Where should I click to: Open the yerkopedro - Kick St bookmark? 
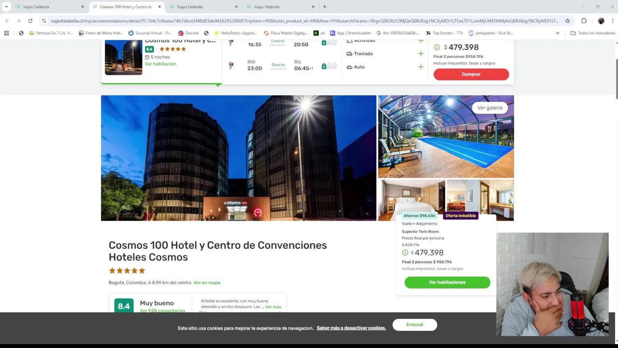(491, 33)
